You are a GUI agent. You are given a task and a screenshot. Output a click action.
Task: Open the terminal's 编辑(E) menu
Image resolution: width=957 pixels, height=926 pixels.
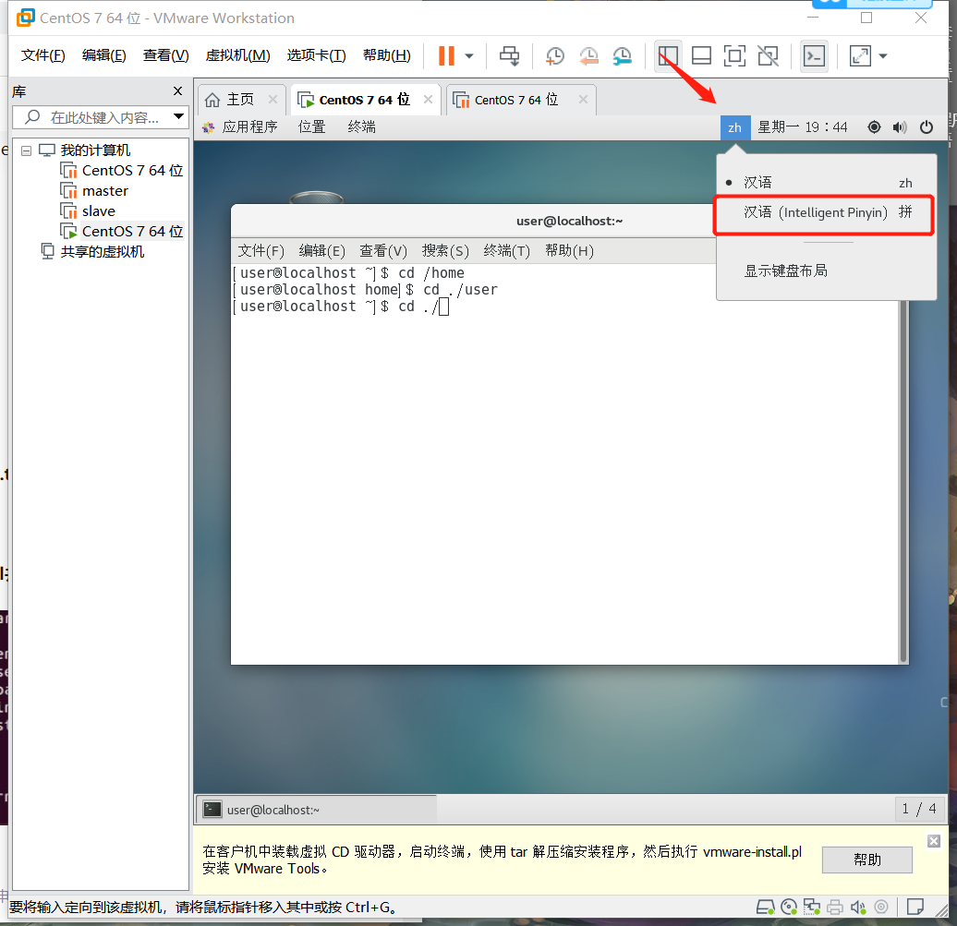coord(321,251)
